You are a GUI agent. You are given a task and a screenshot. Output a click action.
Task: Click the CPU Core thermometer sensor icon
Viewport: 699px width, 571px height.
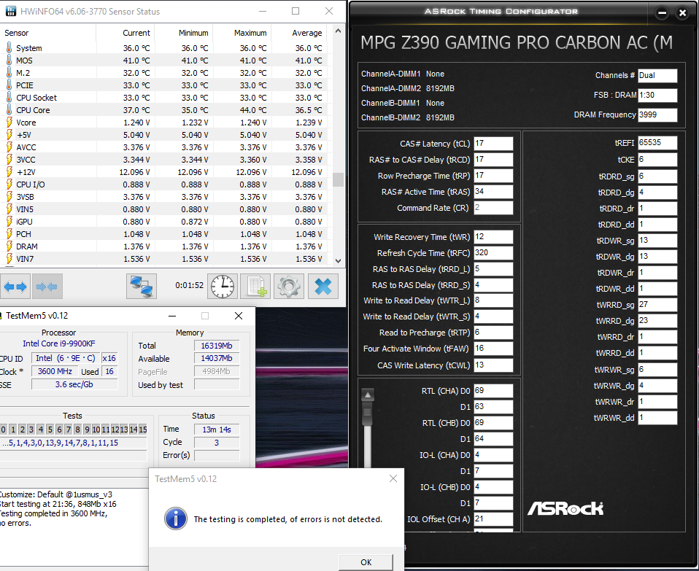click(9, 109)
